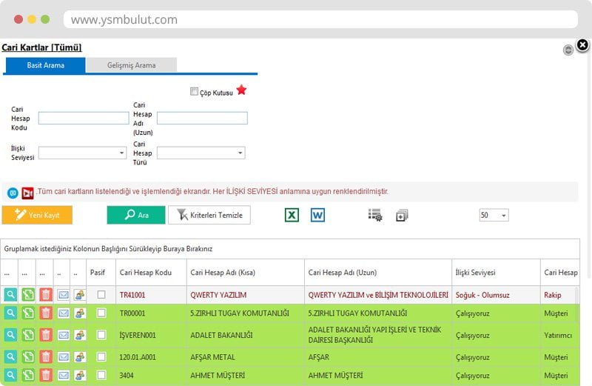Screen dimensions: 592x386
Task: Edit the 5.ZIRHLI TUGAY KOMUTANLIĞI record
Action: [x=28, y=313]
